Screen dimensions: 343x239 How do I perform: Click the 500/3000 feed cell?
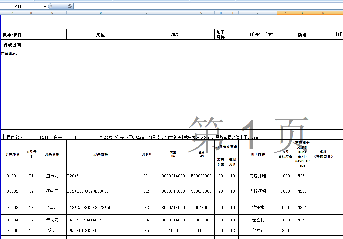(201, 207)
